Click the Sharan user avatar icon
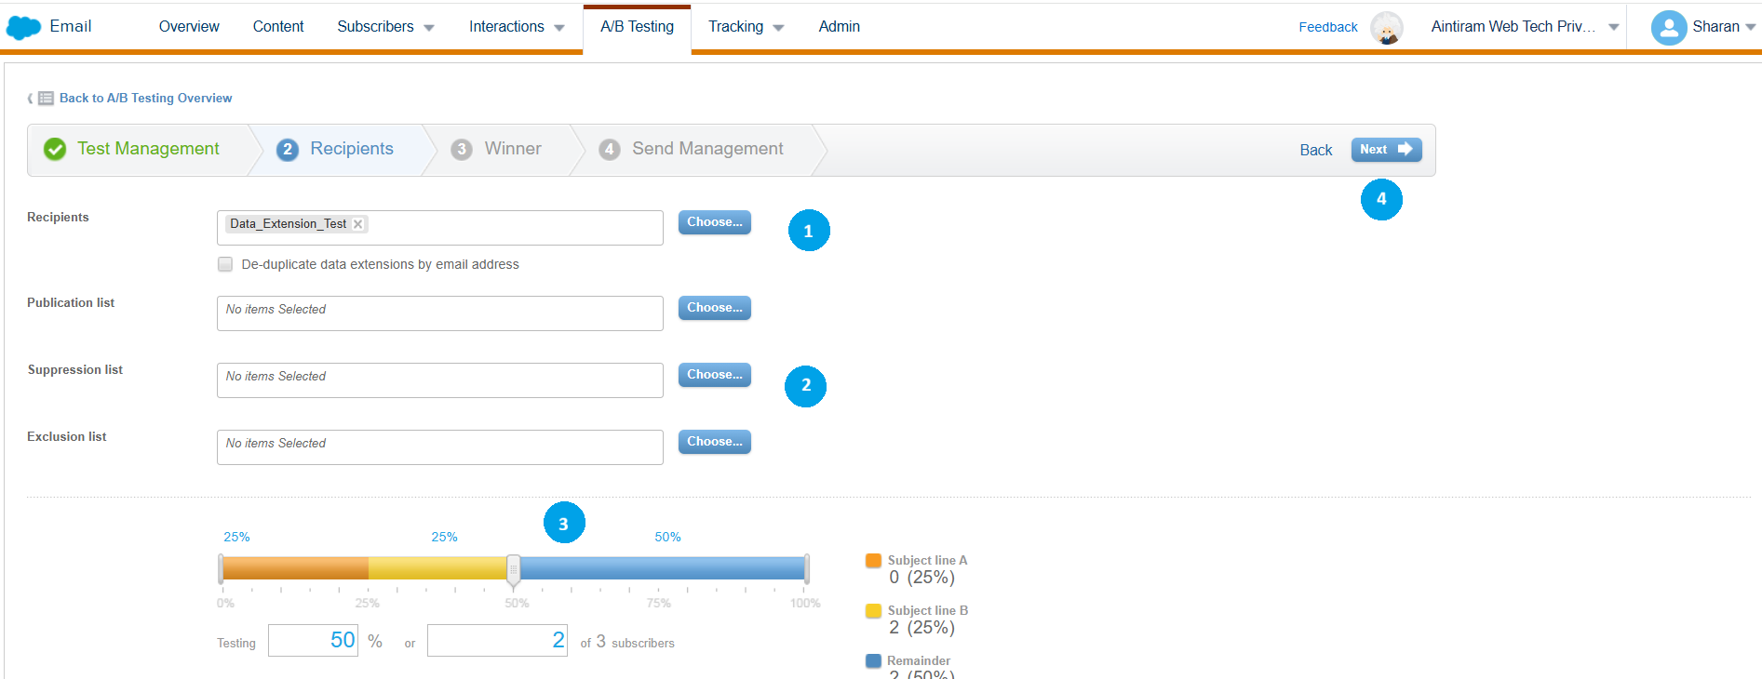Screen dimensions: 1762x679 click(1668, 28)
